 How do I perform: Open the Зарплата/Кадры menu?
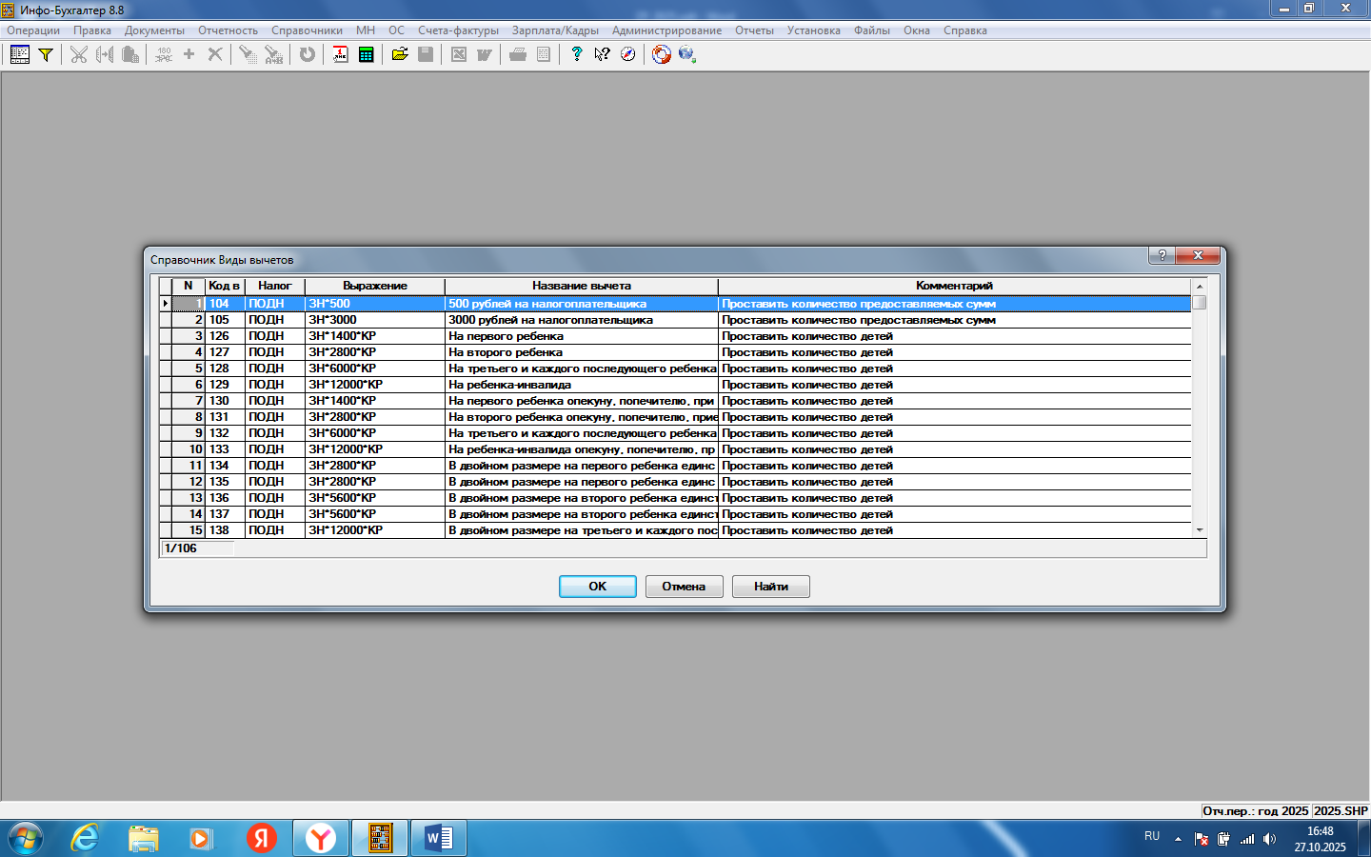tap(555, 30)
